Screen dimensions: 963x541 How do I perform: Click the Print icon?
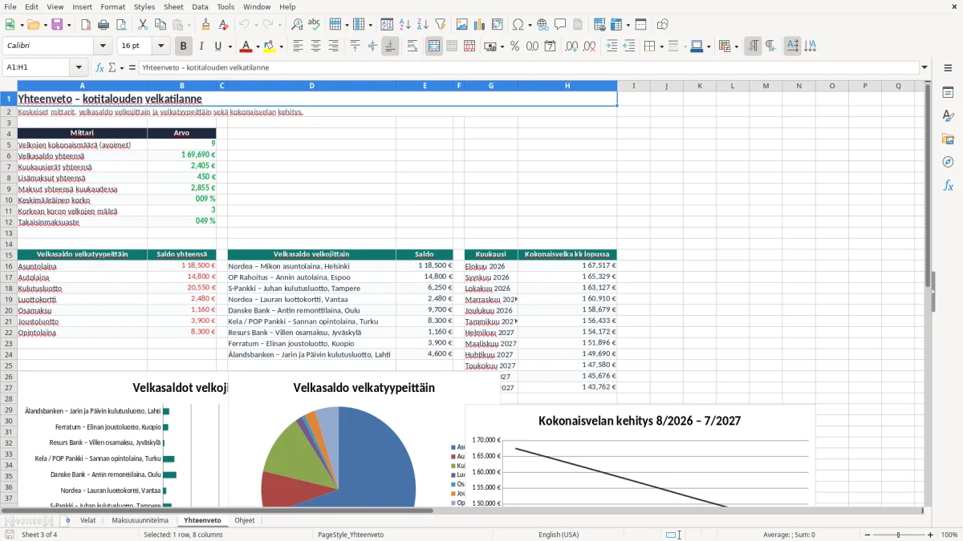click(x=103, y=25)
